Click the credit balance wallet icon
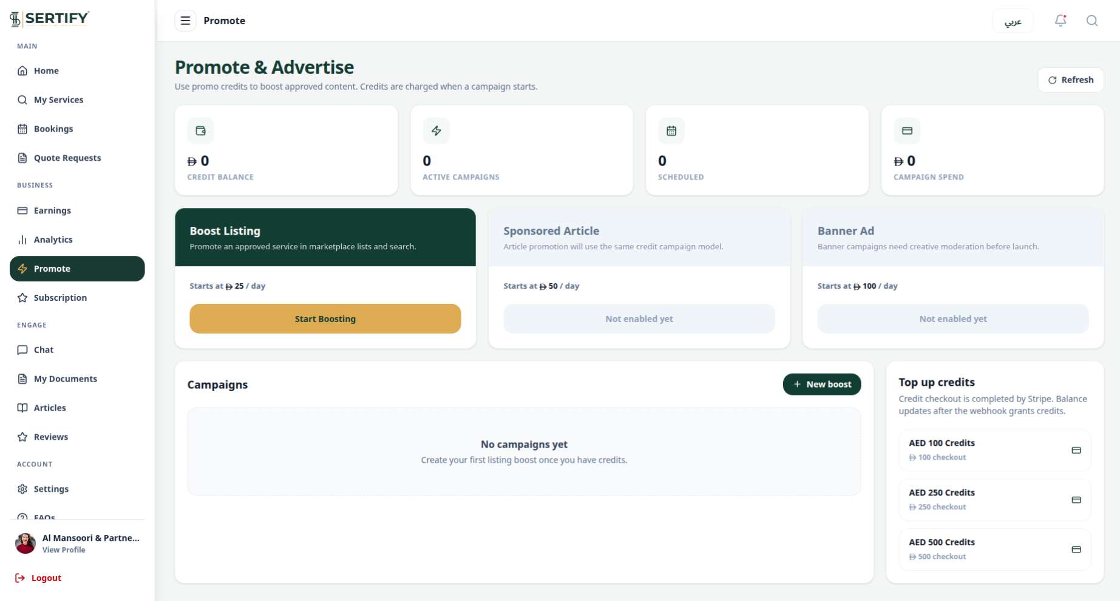 [200, 130]
